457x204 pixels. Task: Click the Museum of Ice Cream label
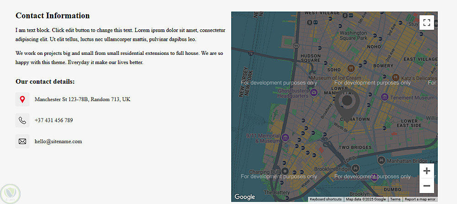(336, 78)
